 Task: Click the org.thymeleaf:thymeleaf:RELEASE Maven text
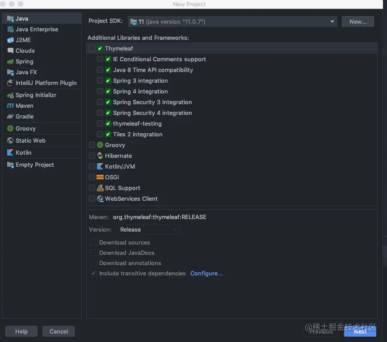[160, 217]
